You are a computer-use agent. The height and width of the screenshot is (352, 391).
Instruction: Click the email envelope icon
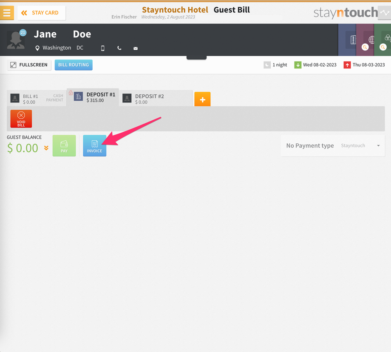(x=136, y=48)
